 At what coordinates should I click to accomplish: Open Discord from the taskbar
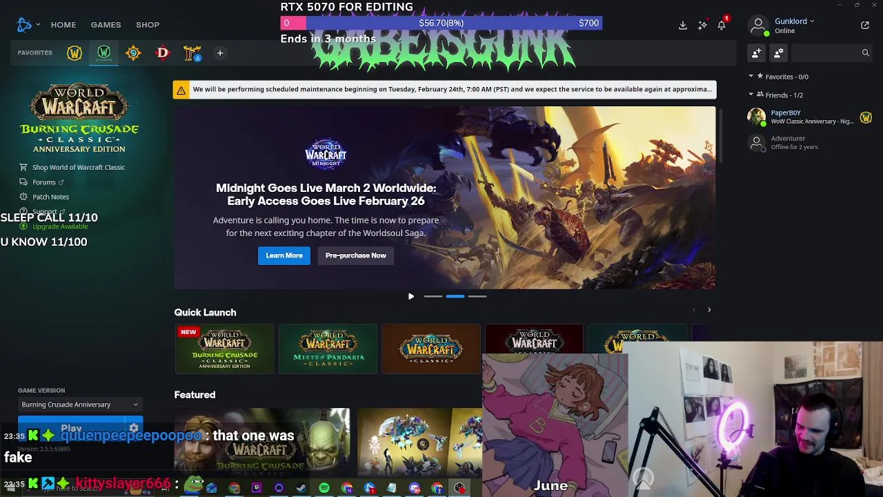(415, 488)
